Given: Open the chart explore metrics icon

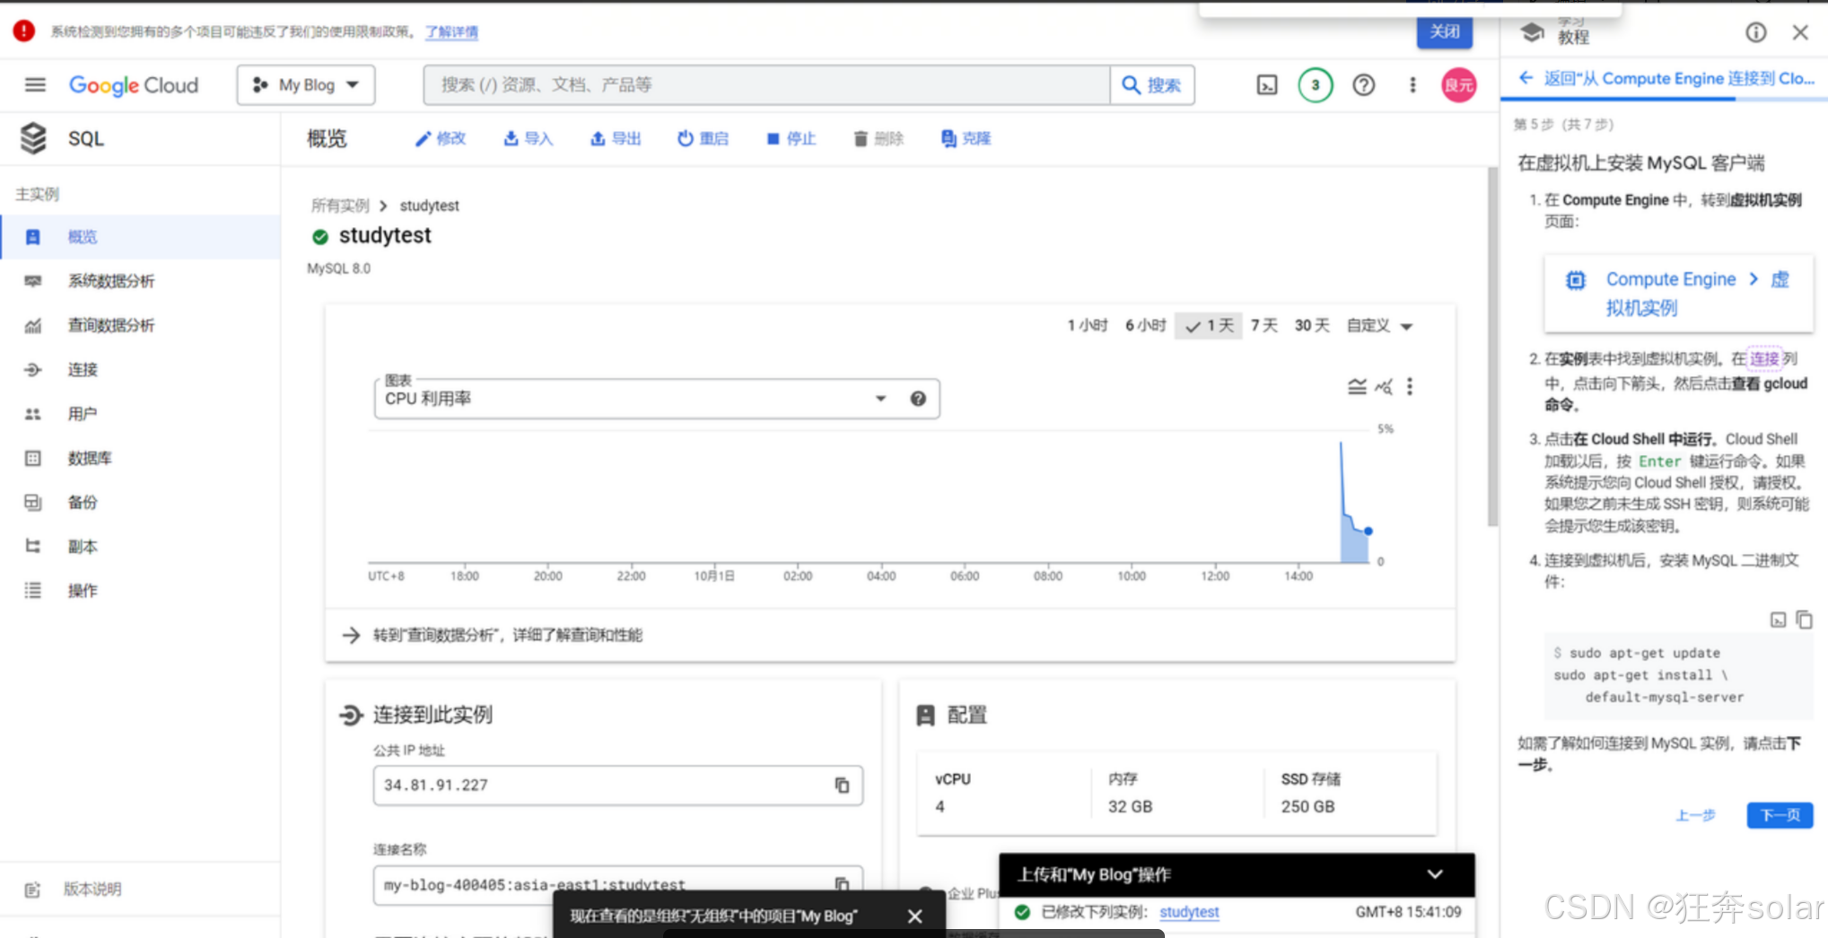Looking at the screenshot, I should coord(1384,387).
